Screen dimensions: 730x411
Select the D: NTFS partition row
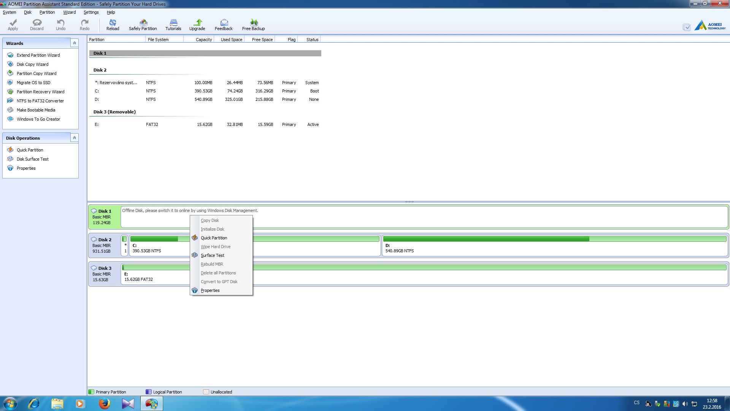(x=206, y=99)
